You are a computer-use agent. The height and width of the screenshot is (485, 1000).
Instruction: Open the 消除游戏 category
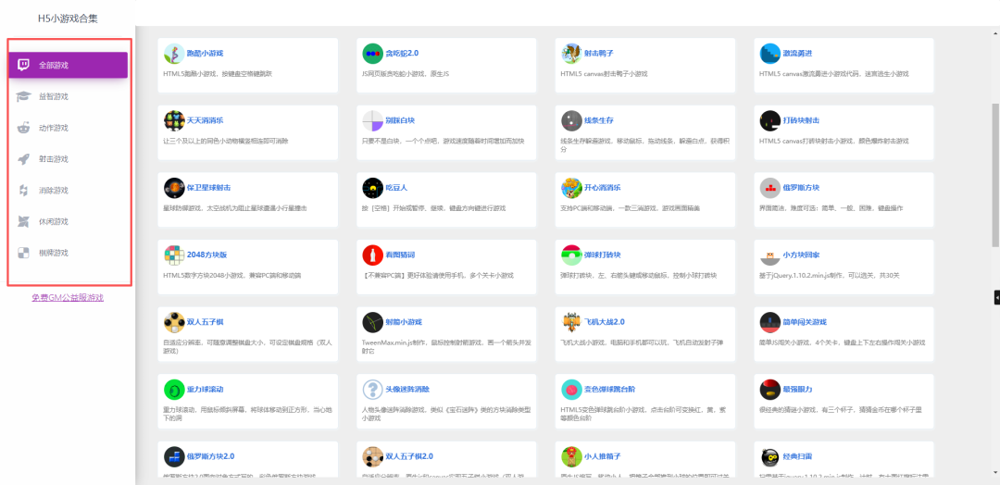(x=53, y=191)
